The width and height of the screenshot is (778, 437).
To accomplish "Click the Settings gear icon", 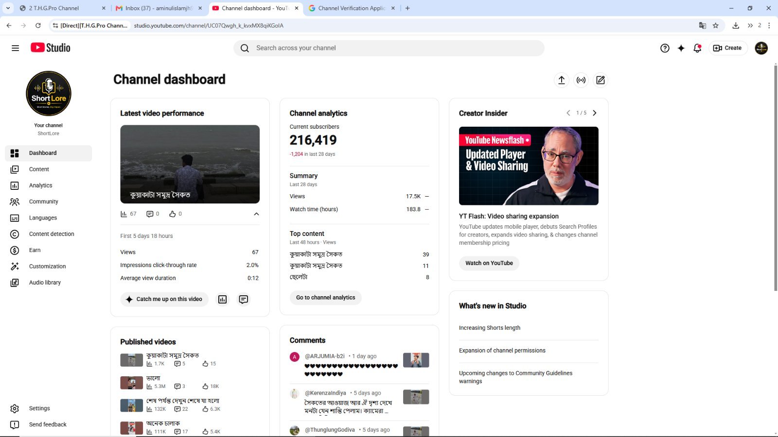I will (x=15, y=409).
